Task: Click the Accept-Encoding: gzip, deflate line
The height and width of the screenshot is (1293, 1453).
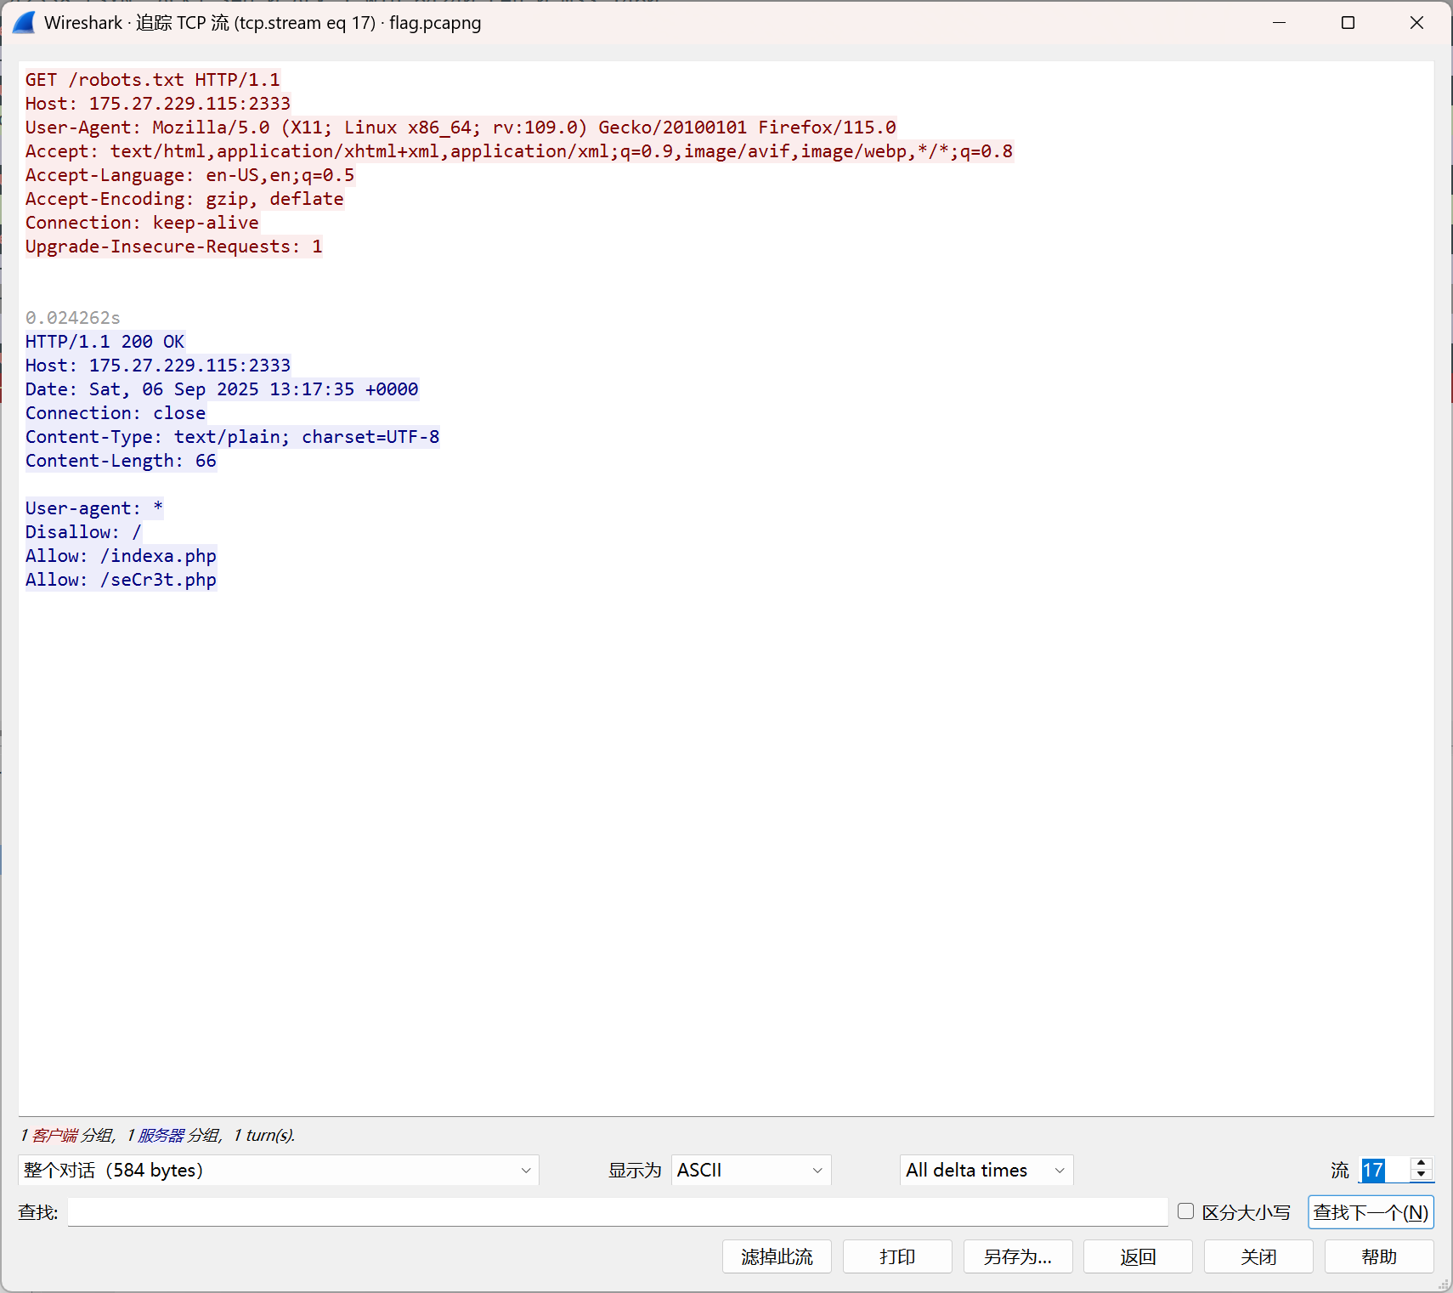Action: coord(184,199)
